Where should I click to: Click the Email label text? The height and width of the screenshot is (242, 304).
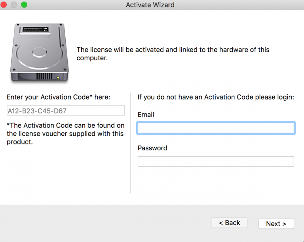(146, 115)
